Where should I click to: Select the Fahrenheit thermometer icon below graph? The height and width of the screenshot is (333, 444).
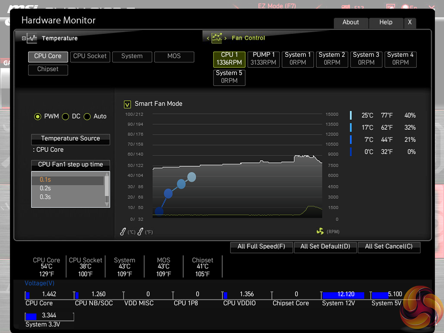pyautogui.click(x=140, y=232)
